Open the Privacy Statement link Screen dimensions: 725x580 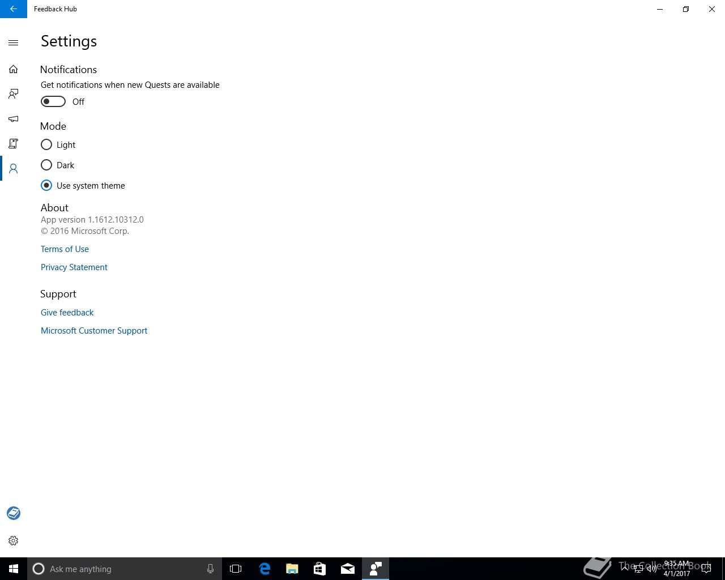click(74, 267)
